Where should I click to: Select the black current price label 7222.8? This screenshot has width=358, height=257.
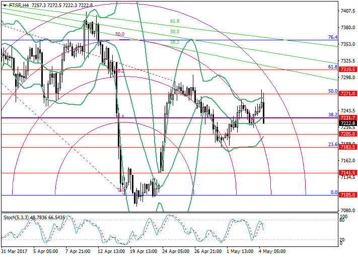coord(348,123)
